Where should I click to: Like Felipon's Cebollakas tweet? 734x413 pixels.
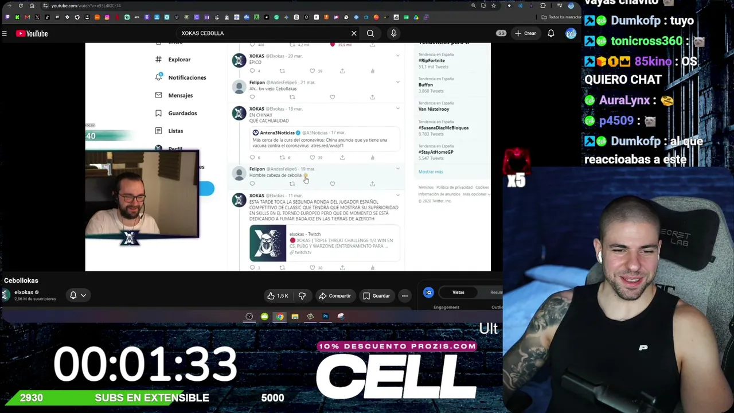(x=332, y=97)
